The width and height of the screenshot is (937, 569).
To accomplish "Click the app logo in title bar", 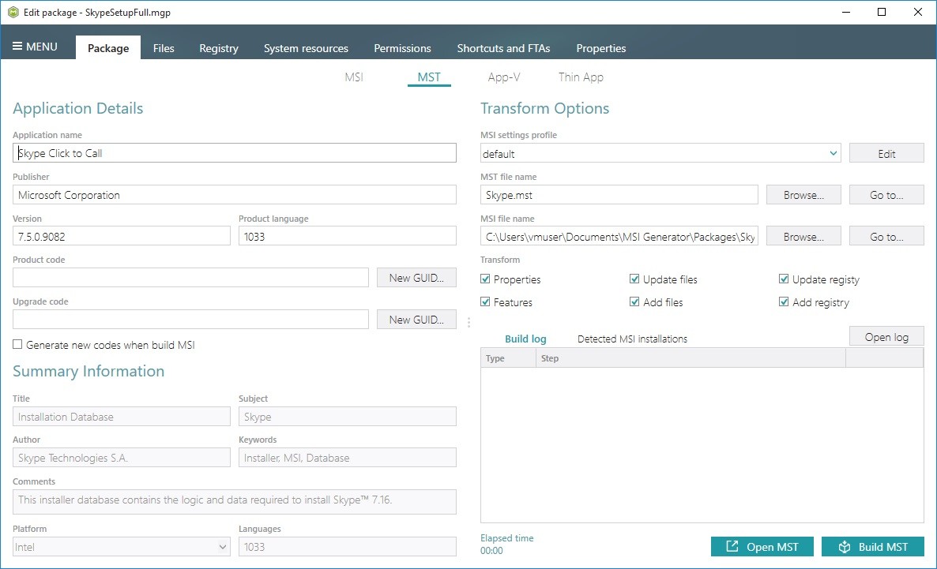I will pyautogui.click(x=13, y=12).
